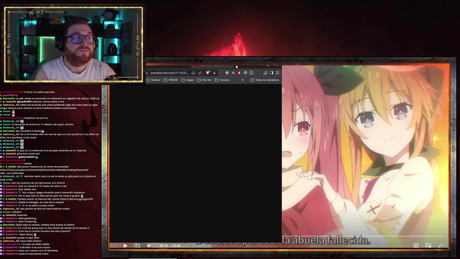Viewport: 460px width, 259px height.
Task: Open Brave Rewards triangle icon
Action: pyautogui.click(x=214, y=73)
